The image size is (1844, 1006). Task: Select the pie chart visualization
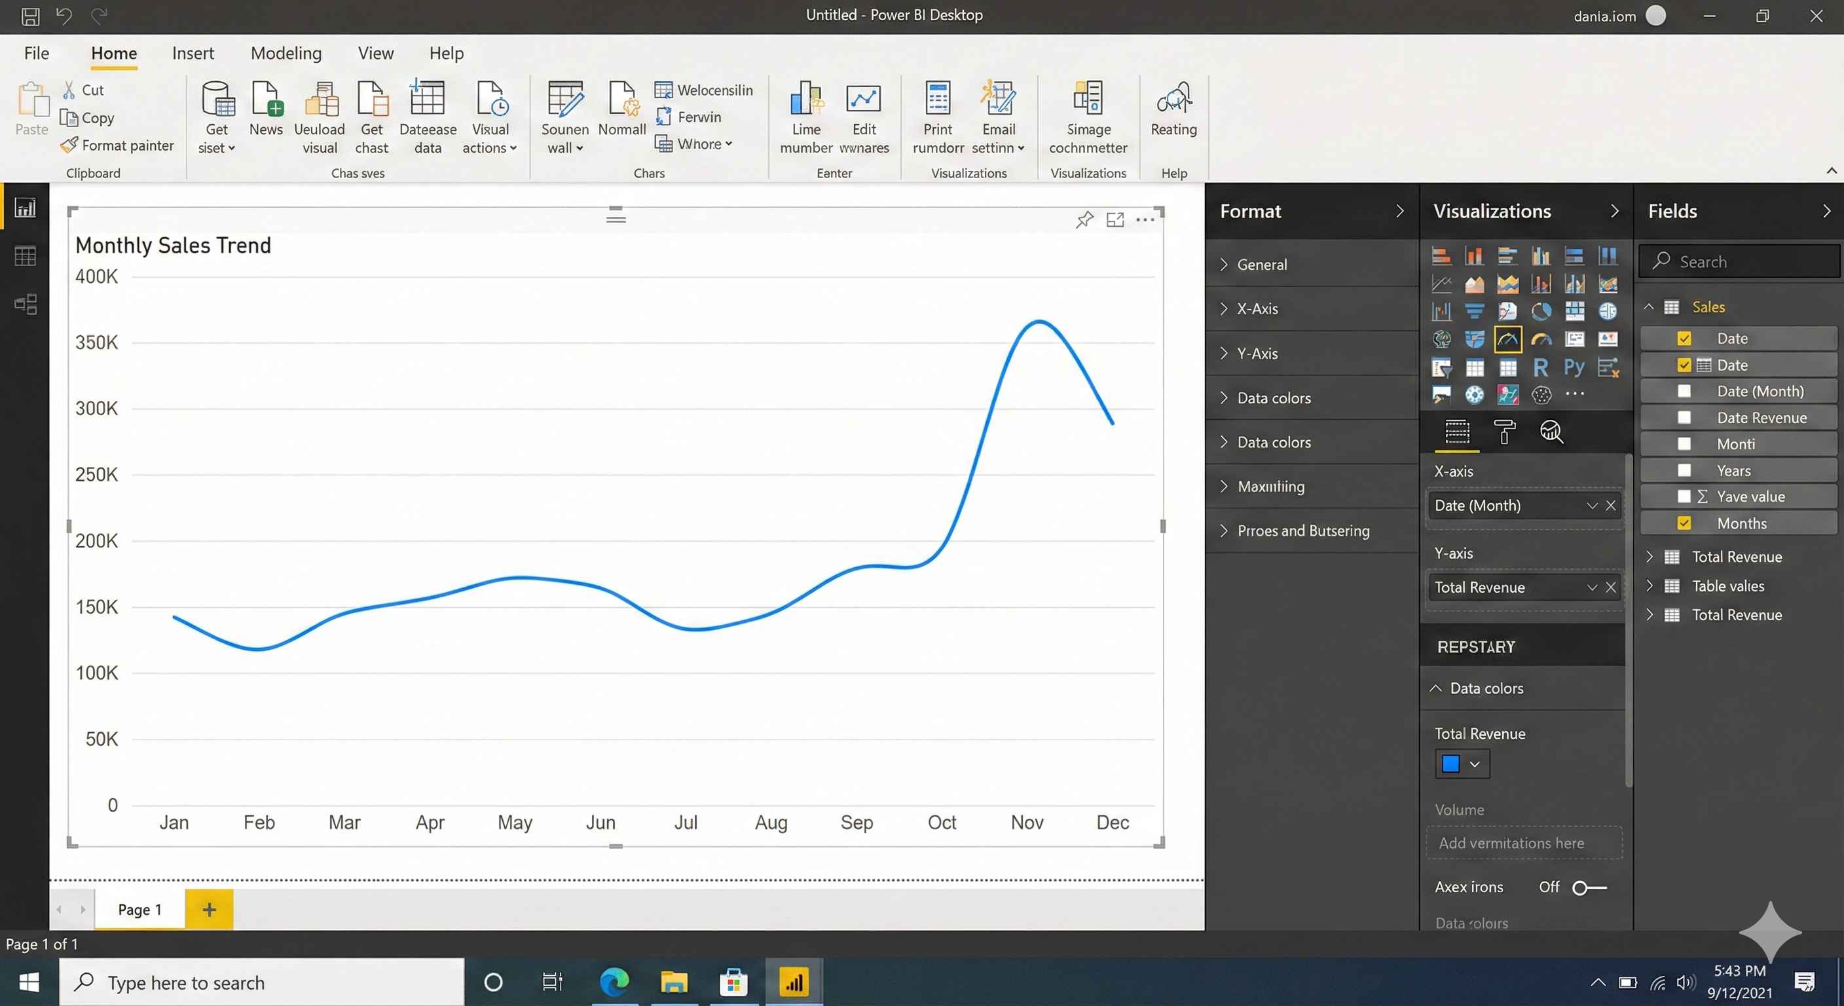coord(1542,312)
